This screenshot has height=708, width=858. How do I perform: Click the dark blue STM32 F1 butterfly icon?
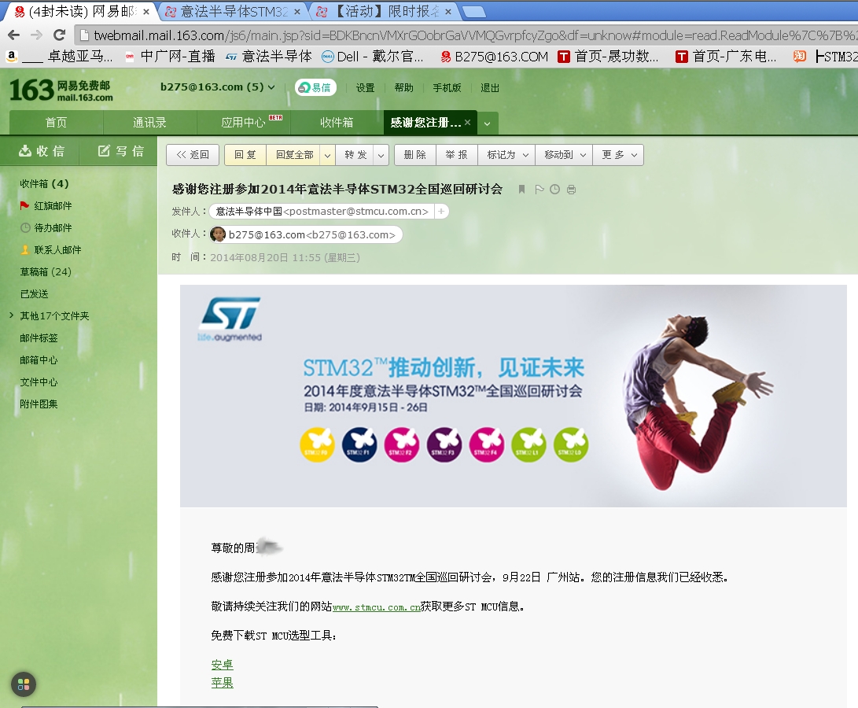click(x=359, y=444)
